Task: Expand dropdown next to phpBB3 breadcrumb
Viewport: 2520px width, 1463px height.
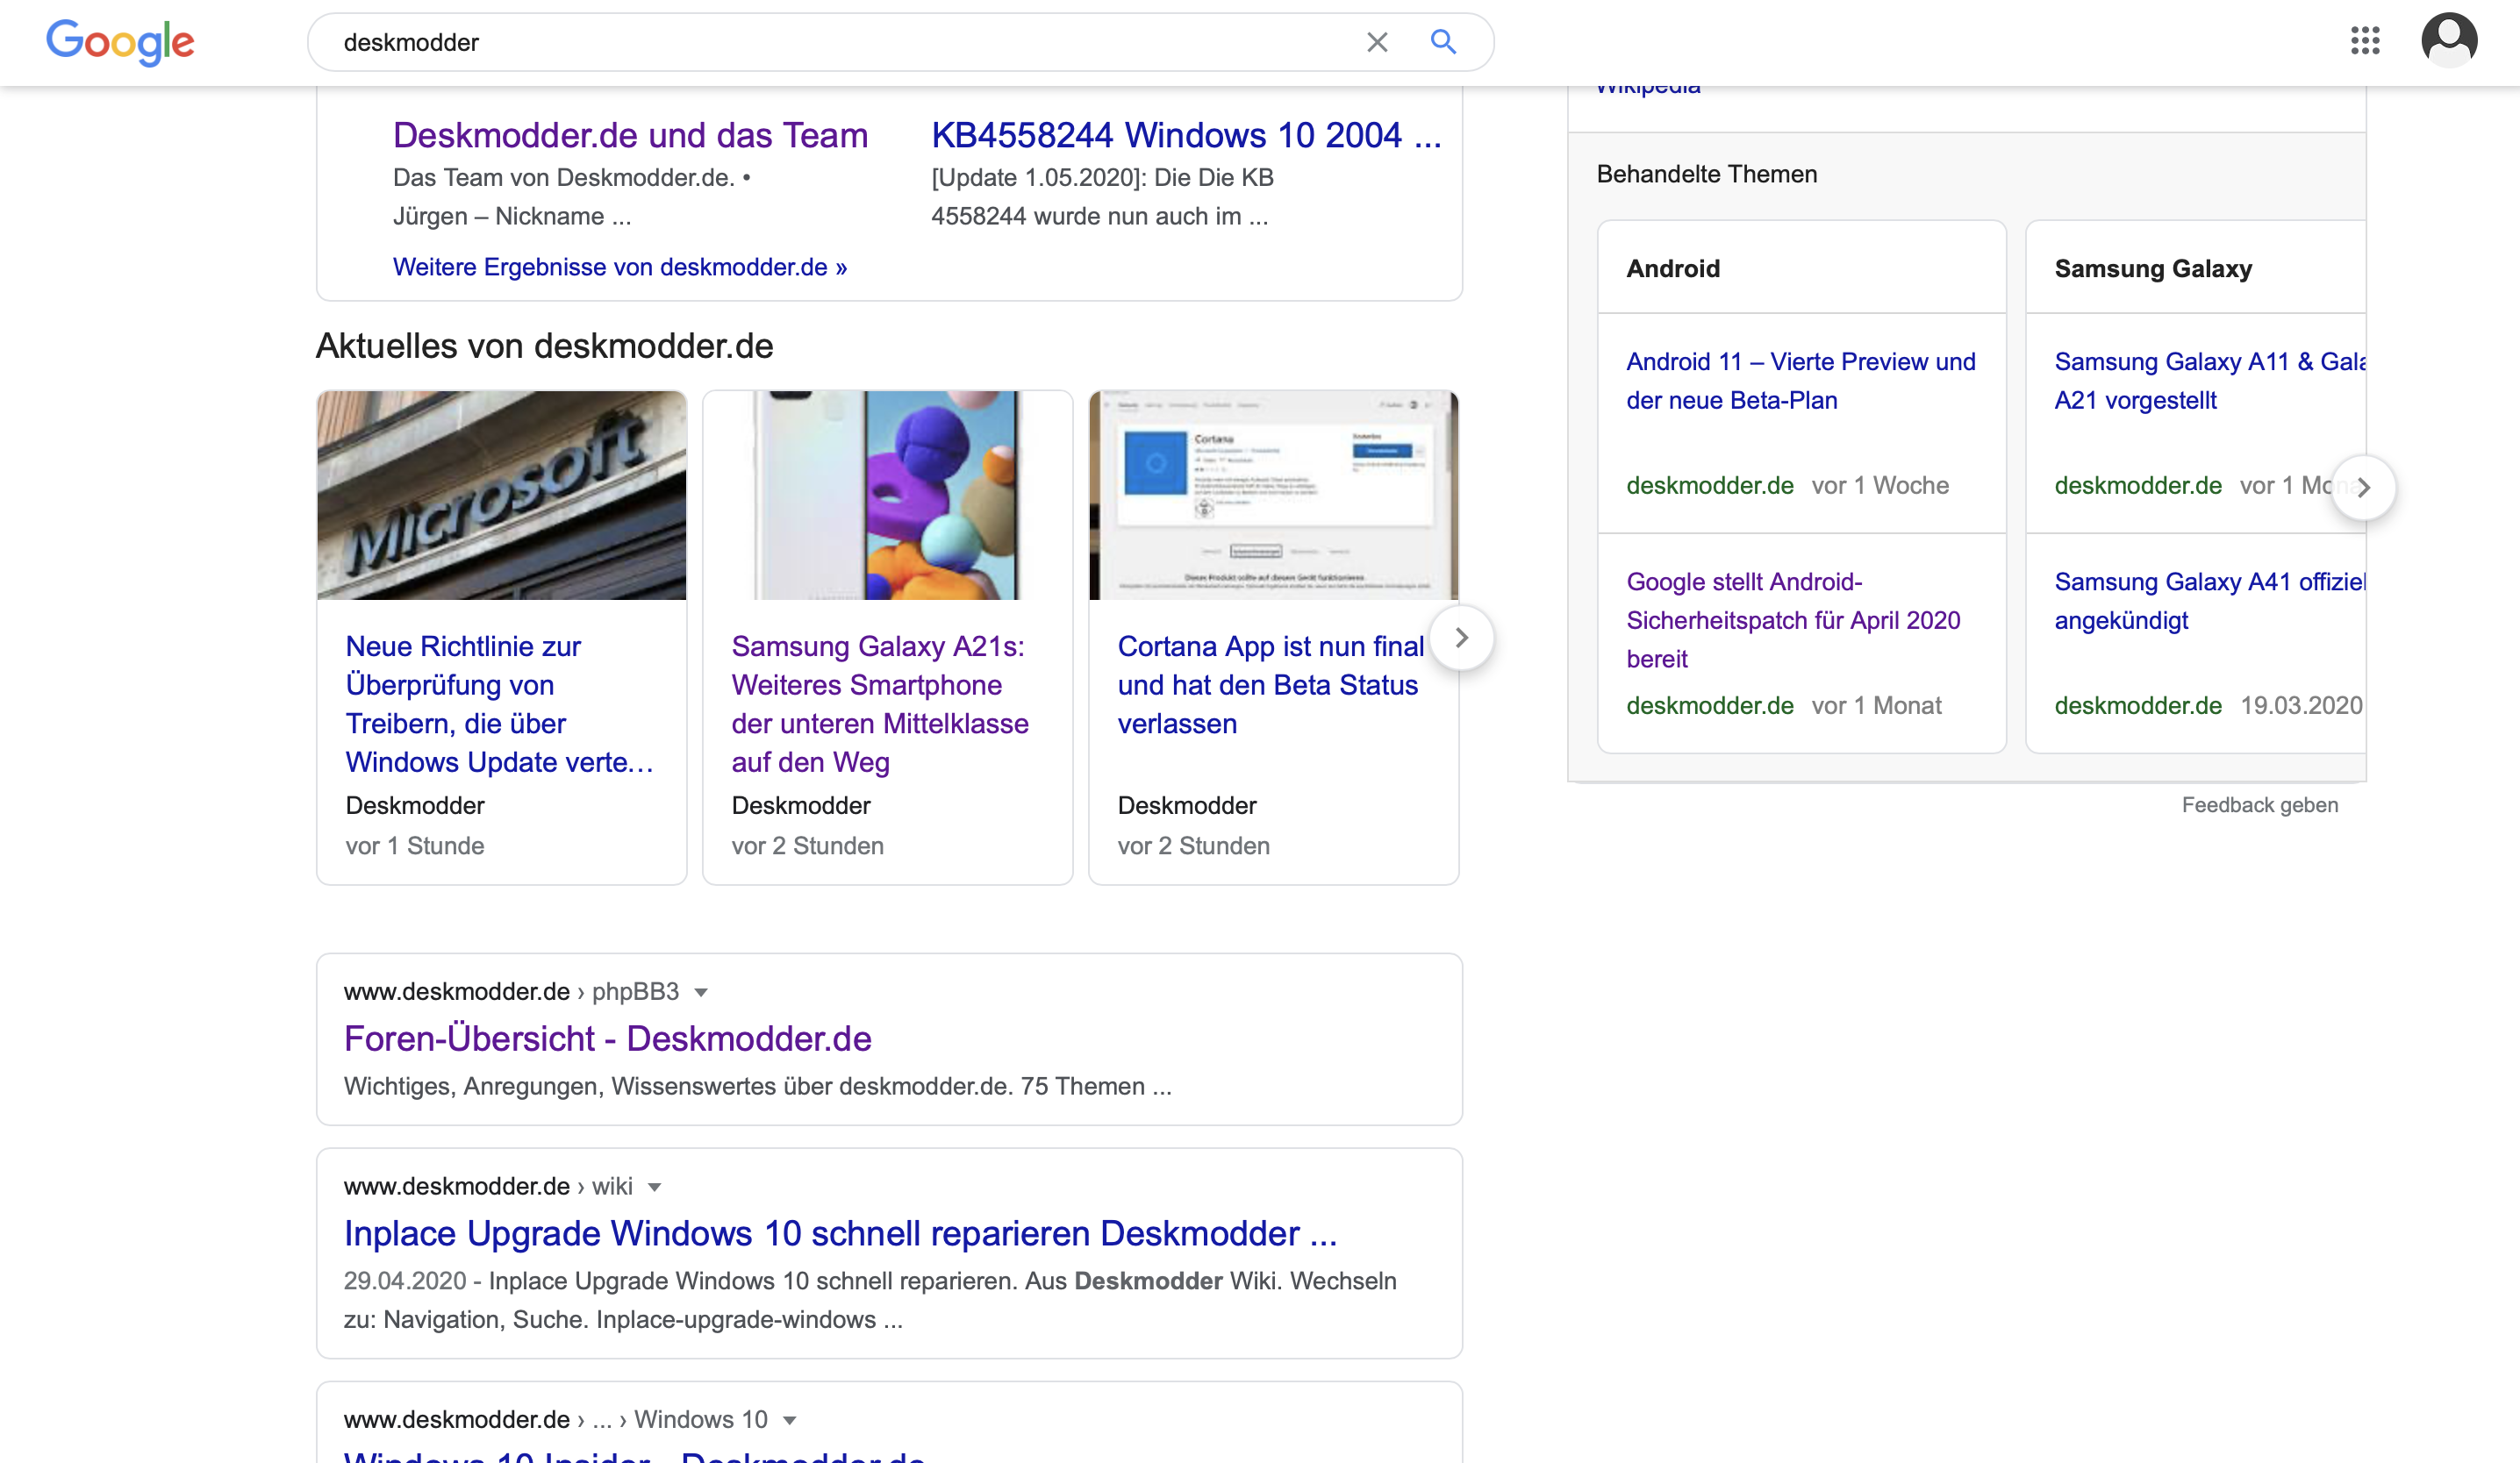Action: (701, 992)
